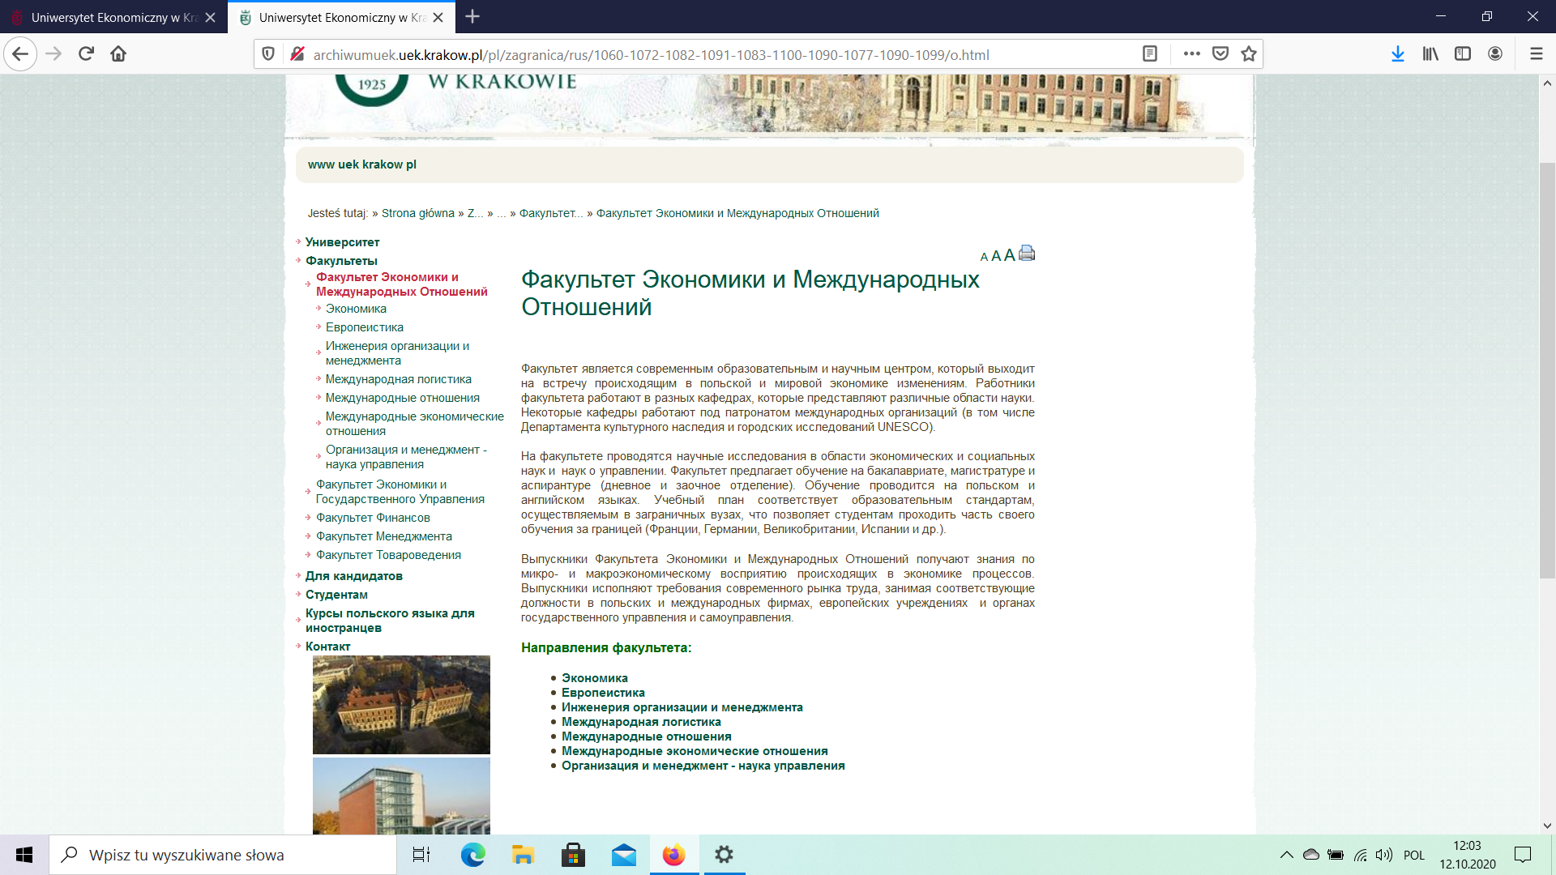The width and height of the screenshot is (1556, 875).
Task: Expand the Факультеты sidebar section
Action: point(341,261)
